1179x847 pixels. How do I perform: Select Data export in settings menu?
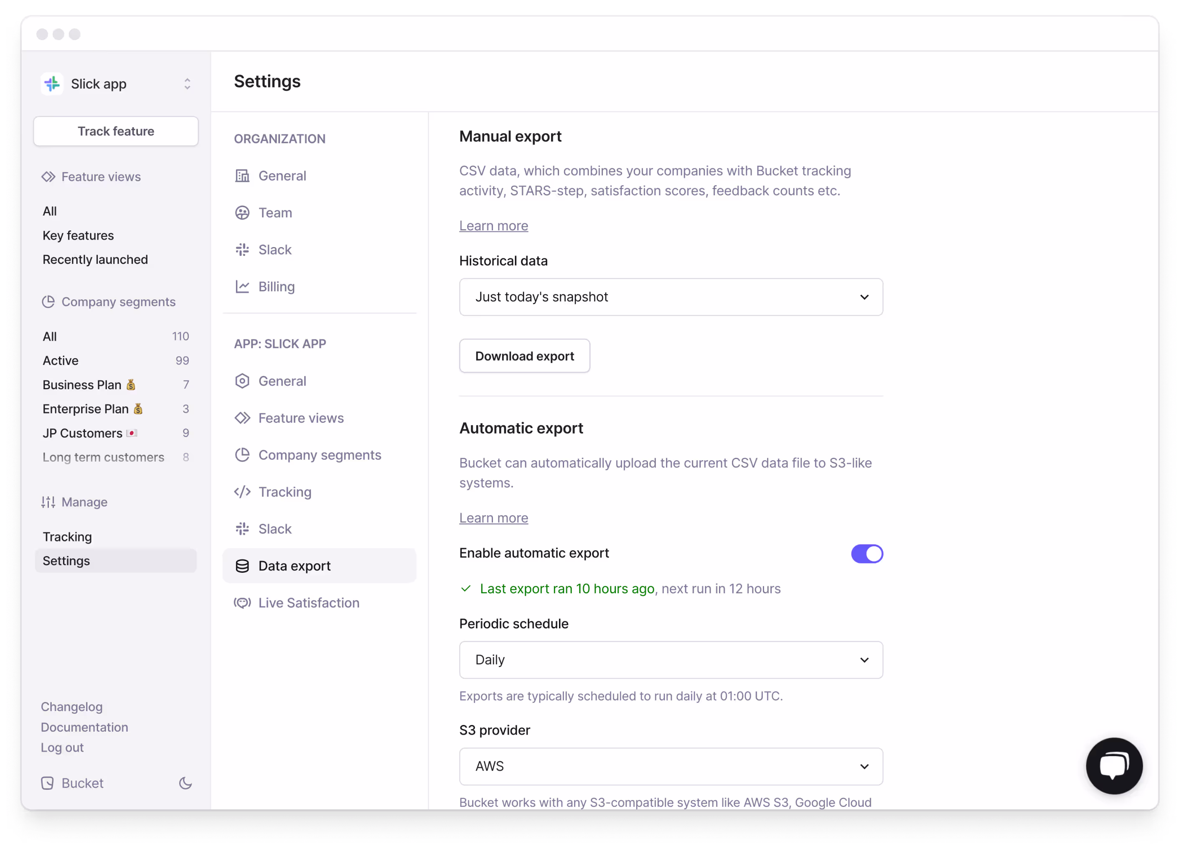pos(320,566)
